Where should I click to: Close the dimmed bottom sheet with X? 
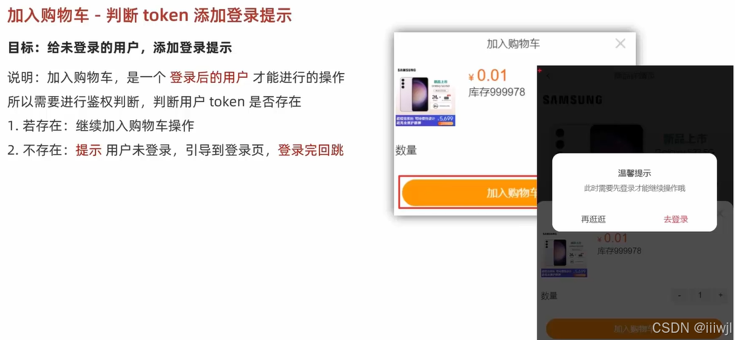(720, 214)
